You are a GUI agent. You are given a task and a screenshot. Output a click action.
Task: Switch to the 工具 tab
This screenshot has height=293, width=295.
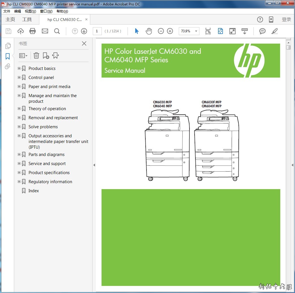click(x=27, y=20)
